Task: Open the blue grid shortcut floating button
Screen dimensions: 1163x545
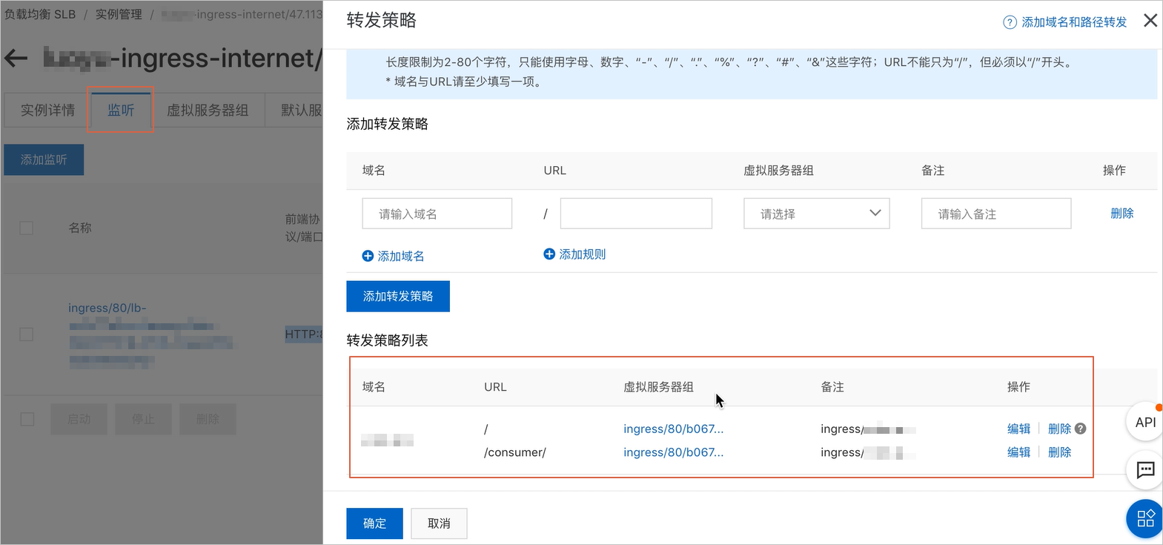Action: [x=1145, y=518]
